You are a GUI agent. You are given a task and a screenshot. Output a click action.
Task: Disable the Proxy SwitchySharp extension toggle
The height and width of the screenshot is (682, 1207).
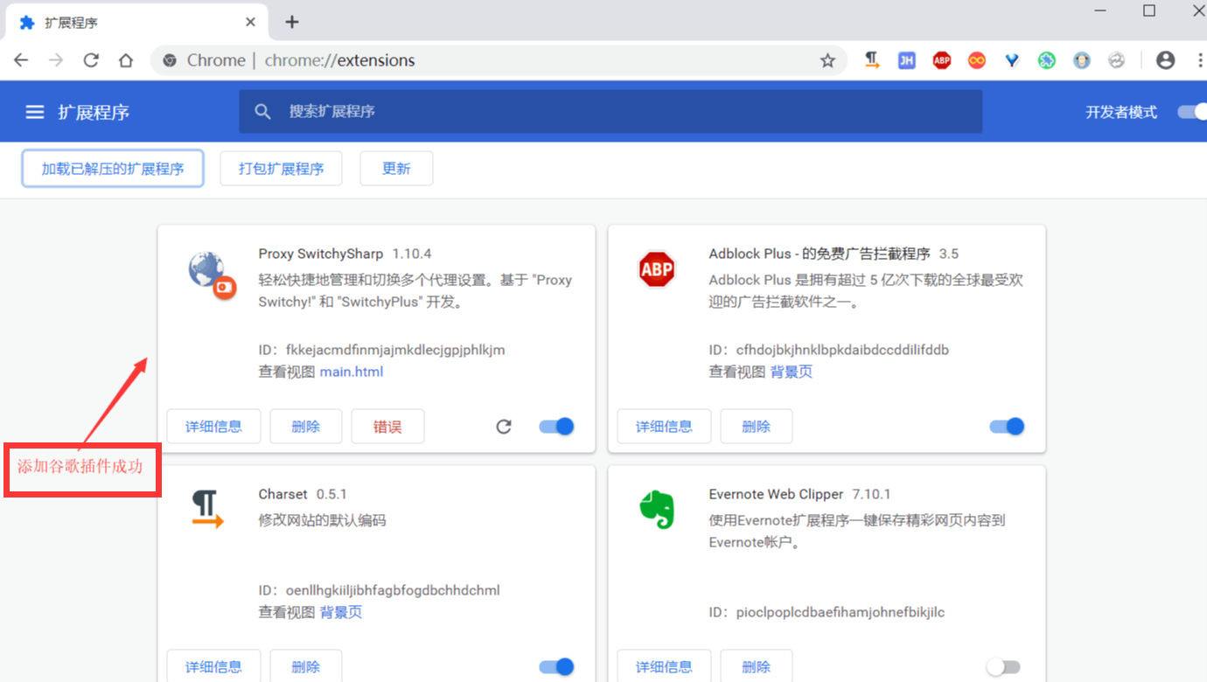tap(557, 427)
